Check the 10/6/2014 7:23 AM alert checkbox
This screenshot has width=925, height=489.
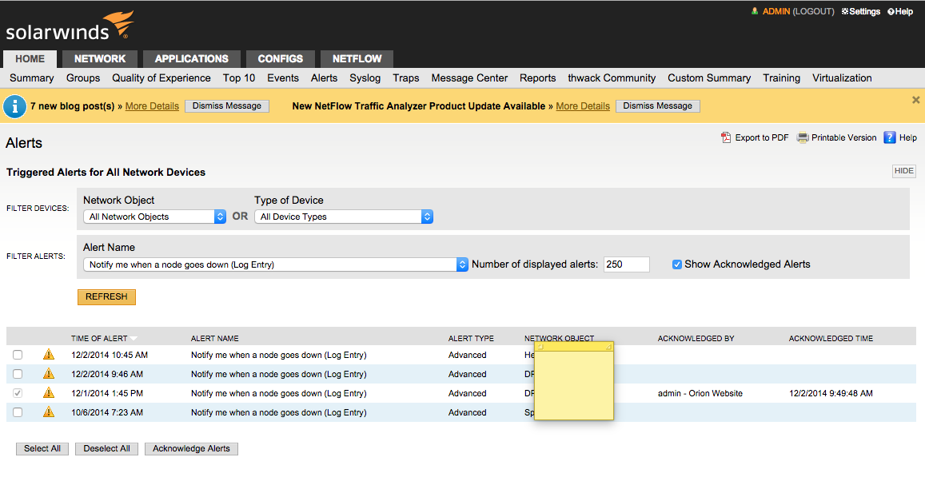click(x=18, y=412)
